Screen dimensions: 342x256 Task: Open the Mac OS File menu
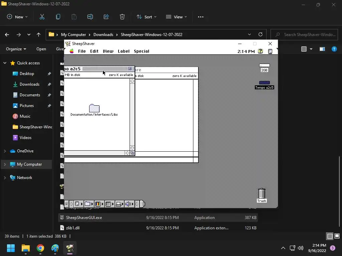click(82, 51)
